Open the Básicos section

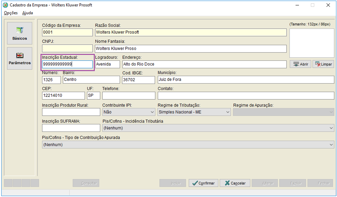(20, 33)
